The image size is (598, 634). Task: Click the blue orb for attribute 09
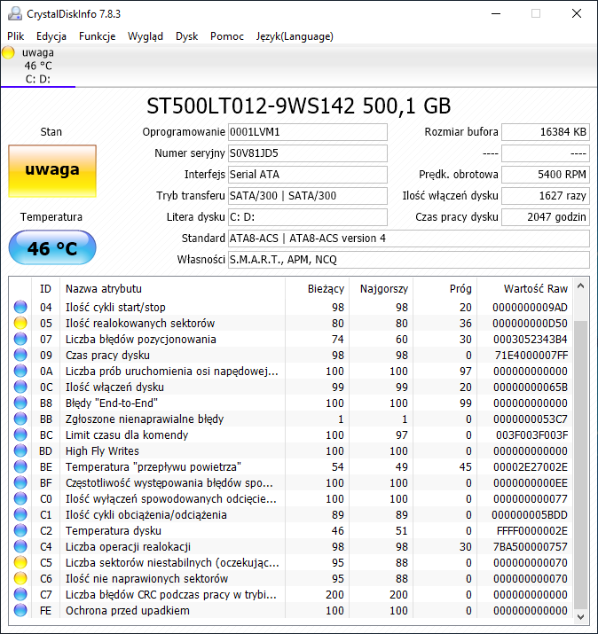(x=20, y=355)
